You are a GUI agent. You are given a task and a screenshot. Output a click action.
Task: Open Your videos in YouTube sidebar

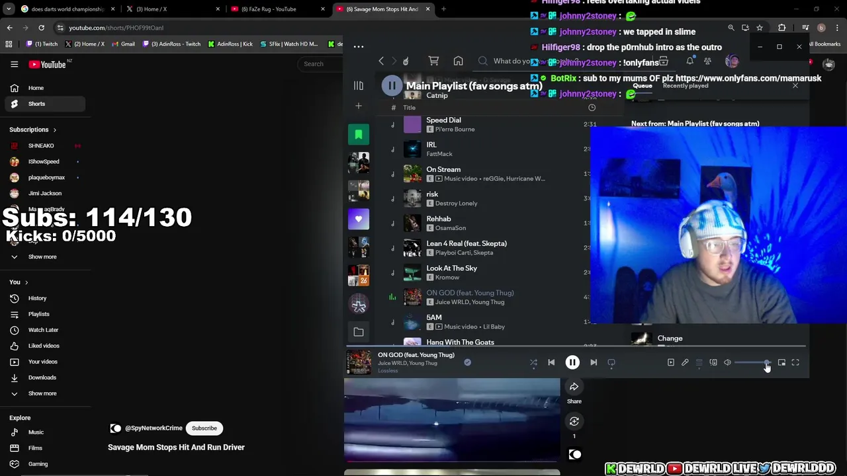coord(42,362)
